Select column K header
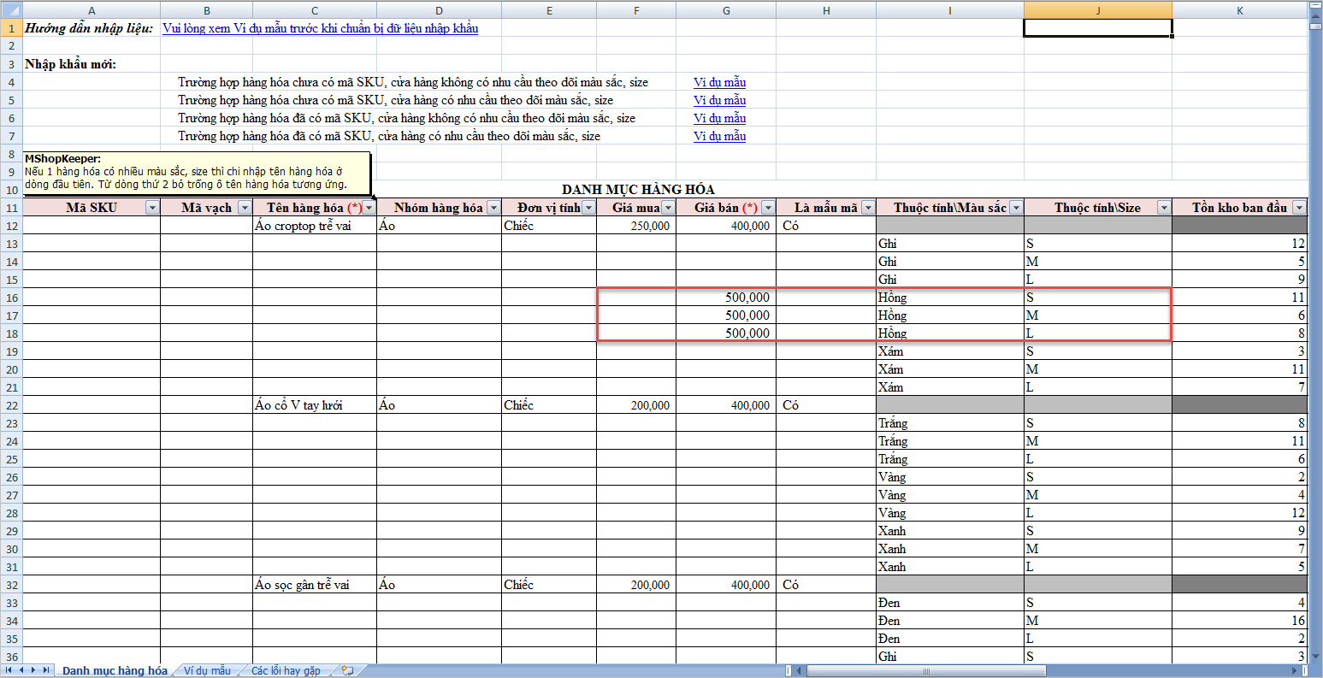The width and height of the screenshot is (1323, 678). (1239, 10)
